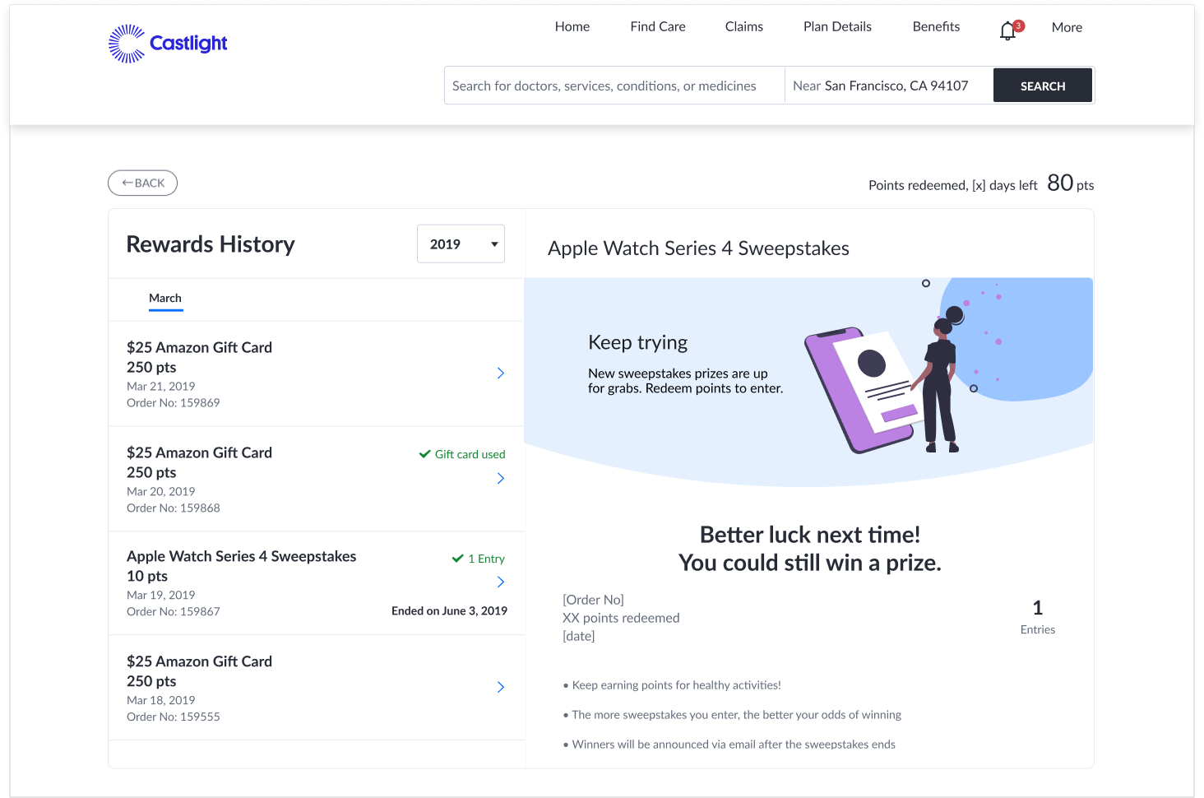Click the Rewards History heading

211,244
